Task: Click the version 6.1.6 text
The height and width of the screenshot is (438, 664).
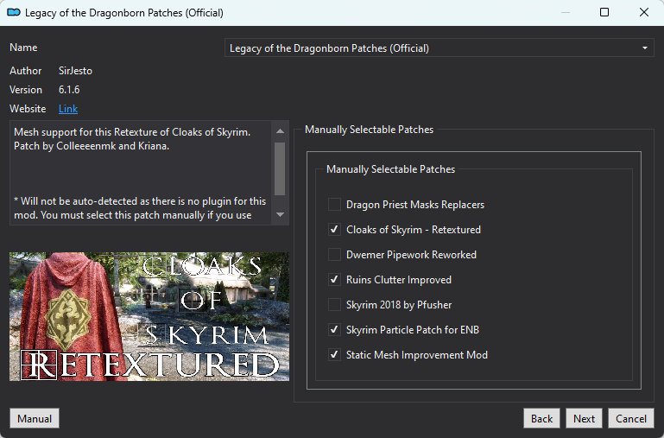Action: [x=69, y=90]
